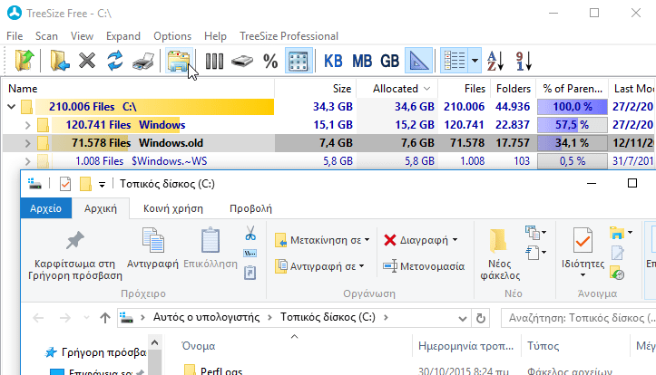Open the Expand menu
The height and width of the screenshot is (375, 656).
click(123, 36)
